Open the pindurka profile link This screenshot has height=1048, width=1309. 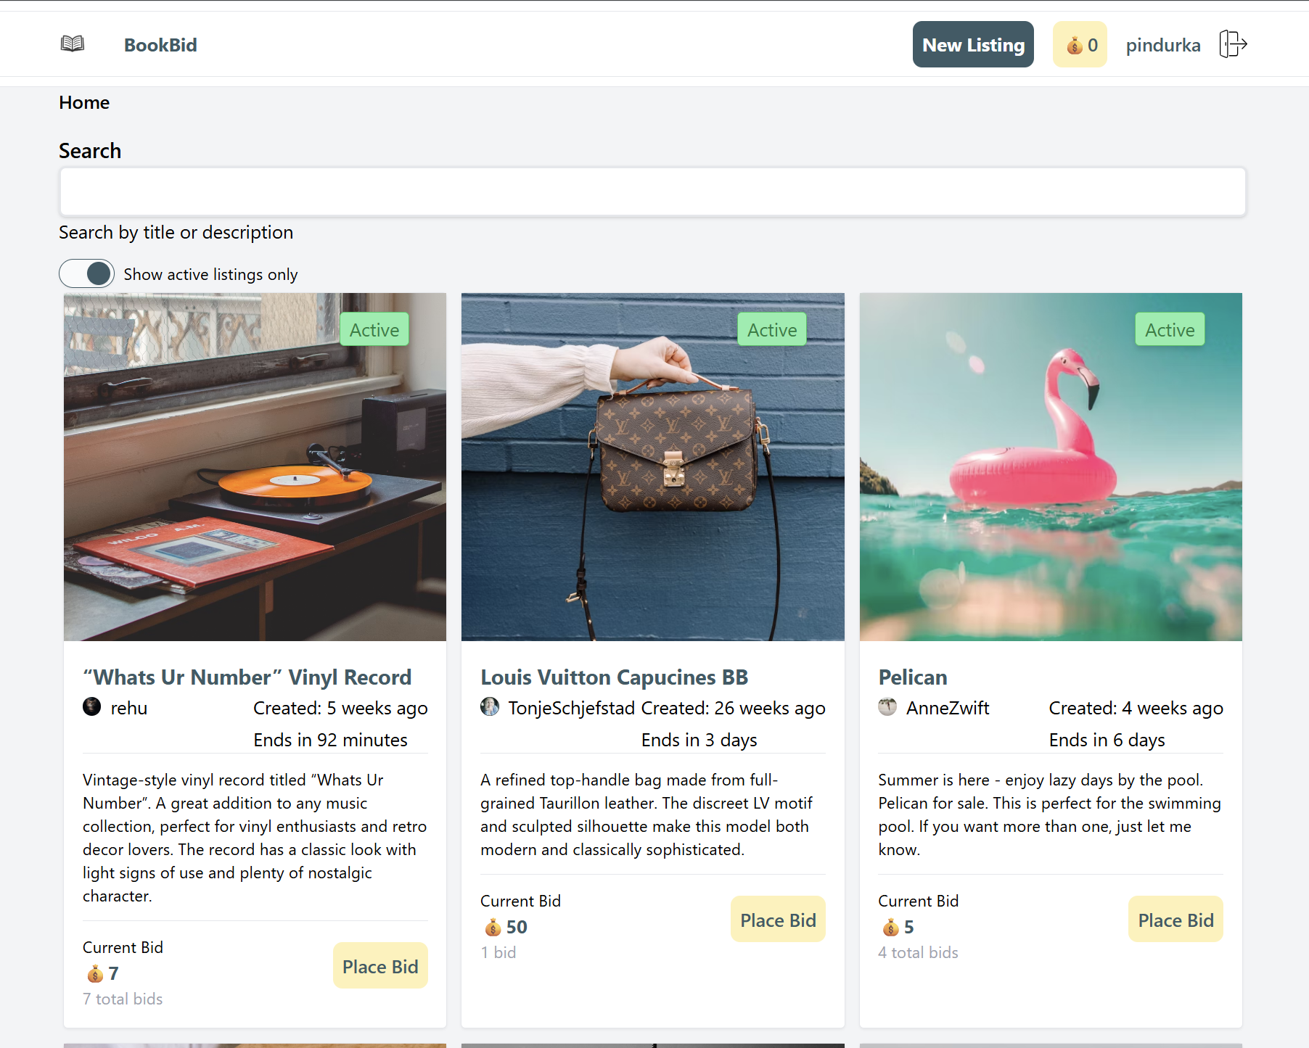1162,45
